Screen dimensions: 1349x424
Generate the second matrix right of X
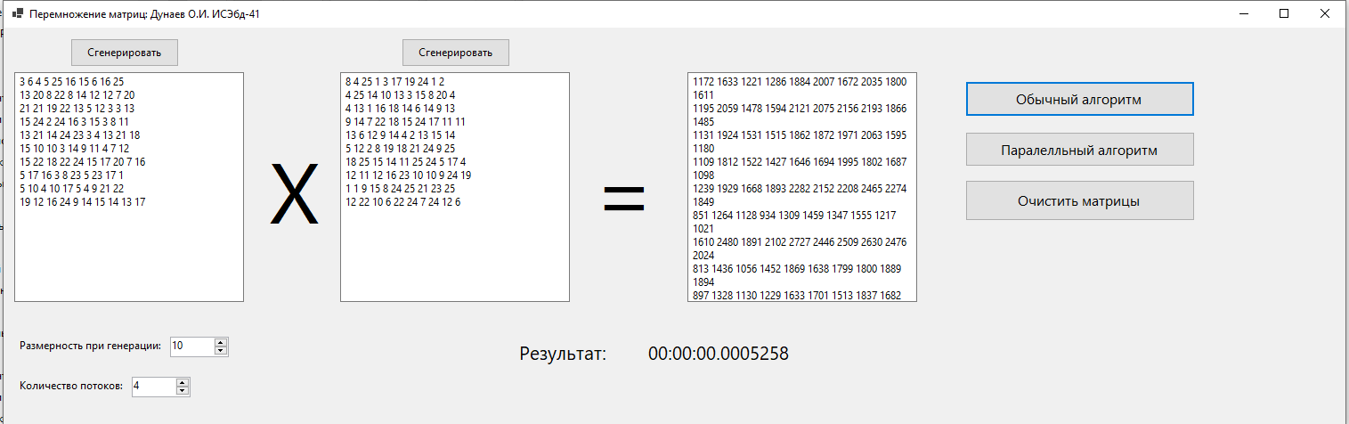point(455,53)
